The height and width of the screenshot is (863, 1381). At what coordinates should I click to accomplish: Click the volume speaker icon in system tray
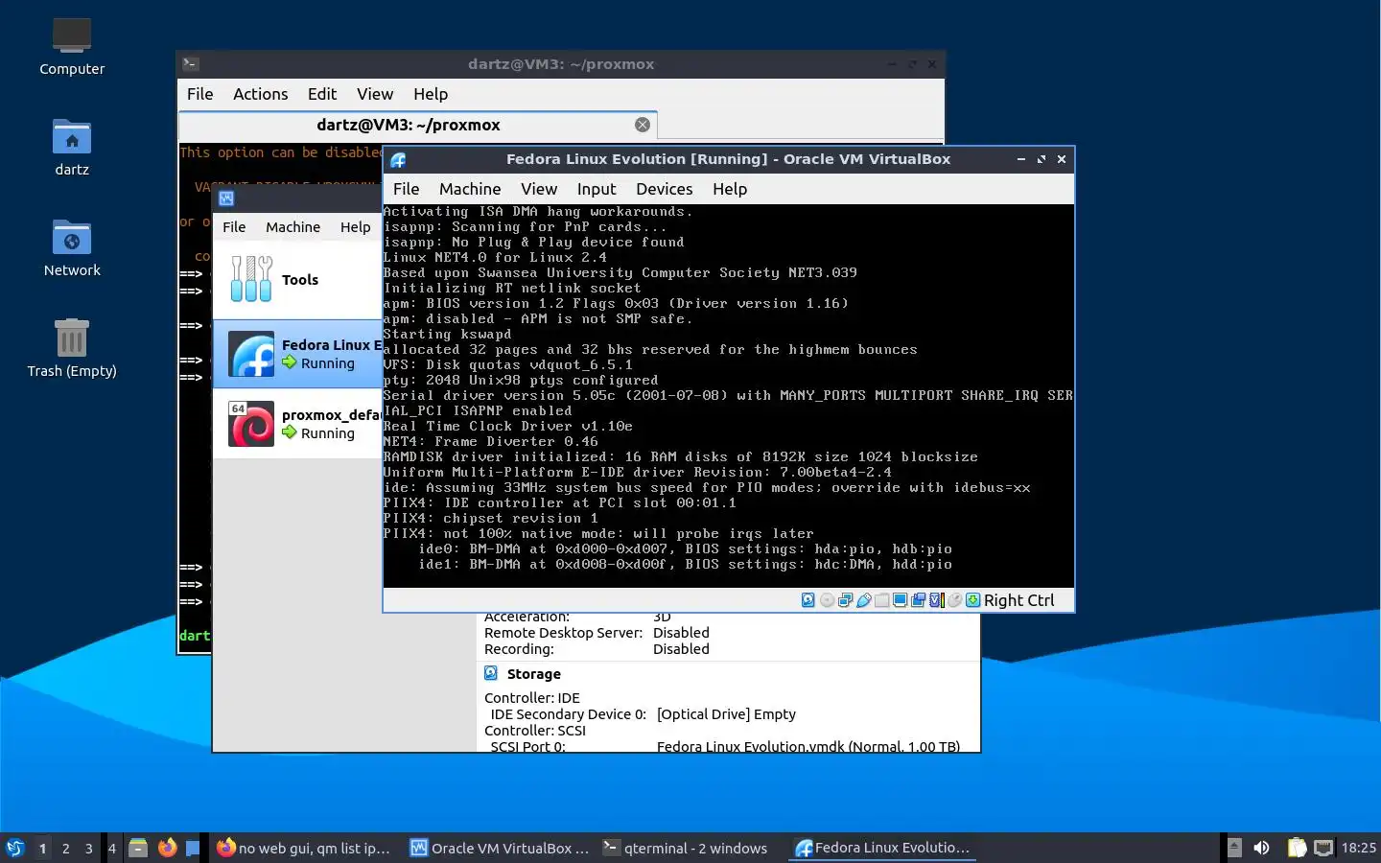tap(1261, 848)
